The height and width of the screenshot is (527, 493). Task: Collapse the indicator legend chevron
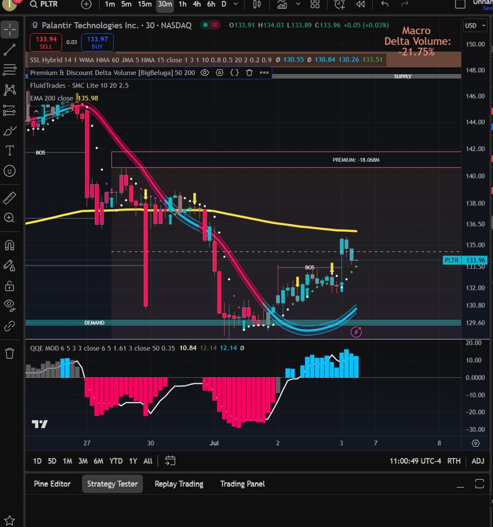point(36,111)
